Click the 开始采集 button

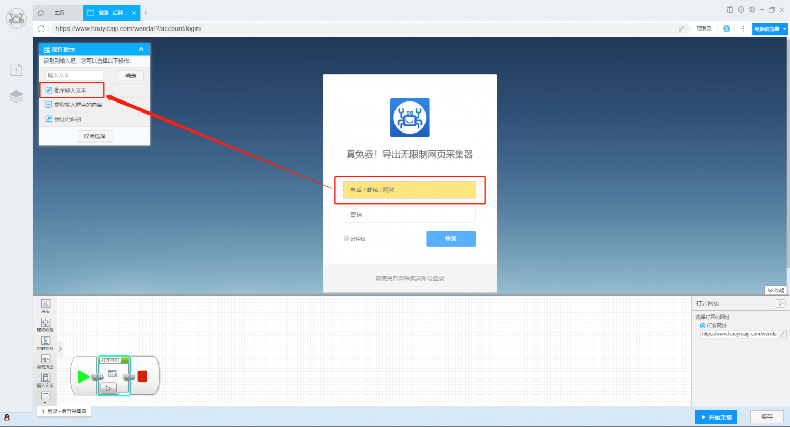pos(716,417)
